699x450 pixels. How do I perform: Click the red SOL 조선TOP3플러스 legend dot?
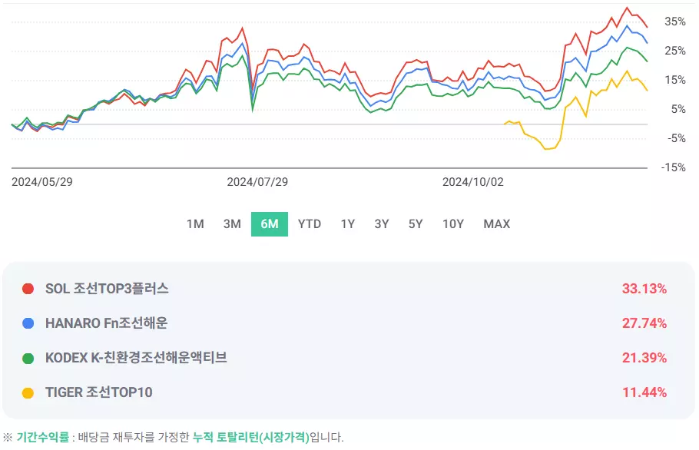pos(28,289)
